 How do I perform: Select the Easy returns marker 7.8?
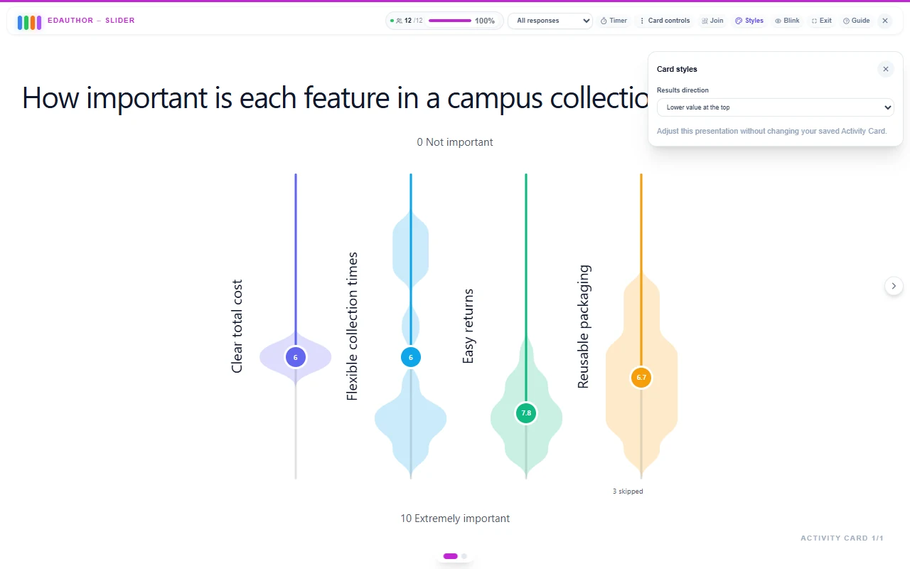tap(526, 413)
